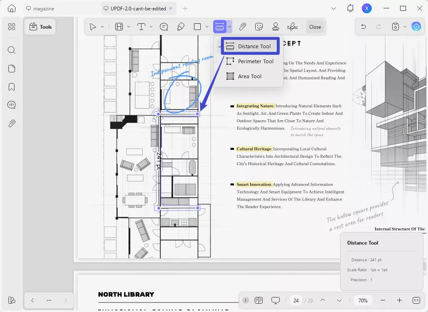Expand the dropdown chevron beside the selection arrow
This screenshot has width=428, height=312.
102,26
